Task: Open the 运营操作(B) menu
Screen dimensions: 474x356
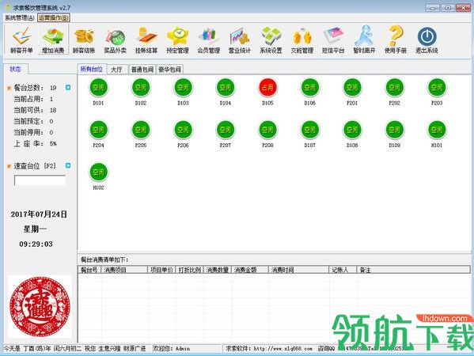Action: click(54, 18)
